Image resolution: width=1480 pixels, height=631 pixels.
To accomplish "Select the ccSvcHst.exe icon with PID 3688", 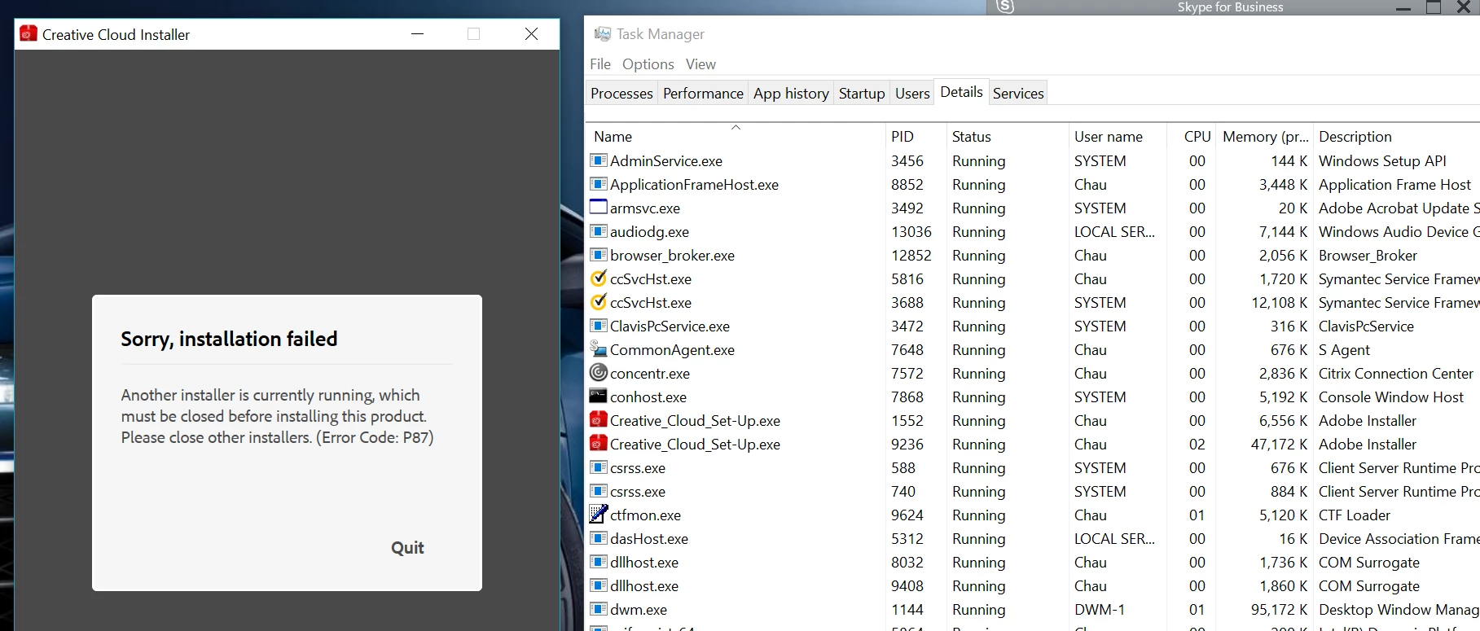I will click(x=599, y=302).
